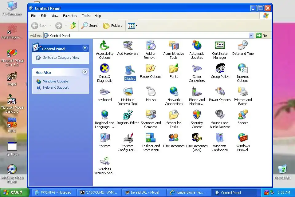Open Keyboard settings icon
The image size is (295, 197).
(x=104, y=92)
